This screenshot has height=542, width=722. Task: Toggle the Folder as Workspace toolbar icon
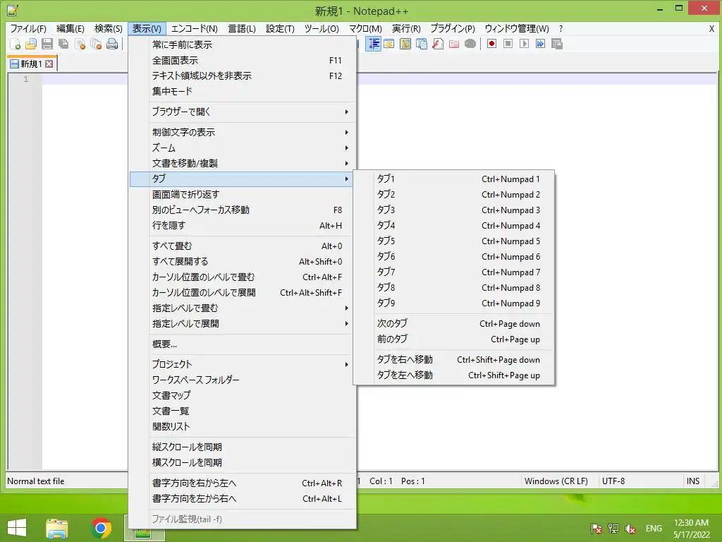(x=454, y=44)
